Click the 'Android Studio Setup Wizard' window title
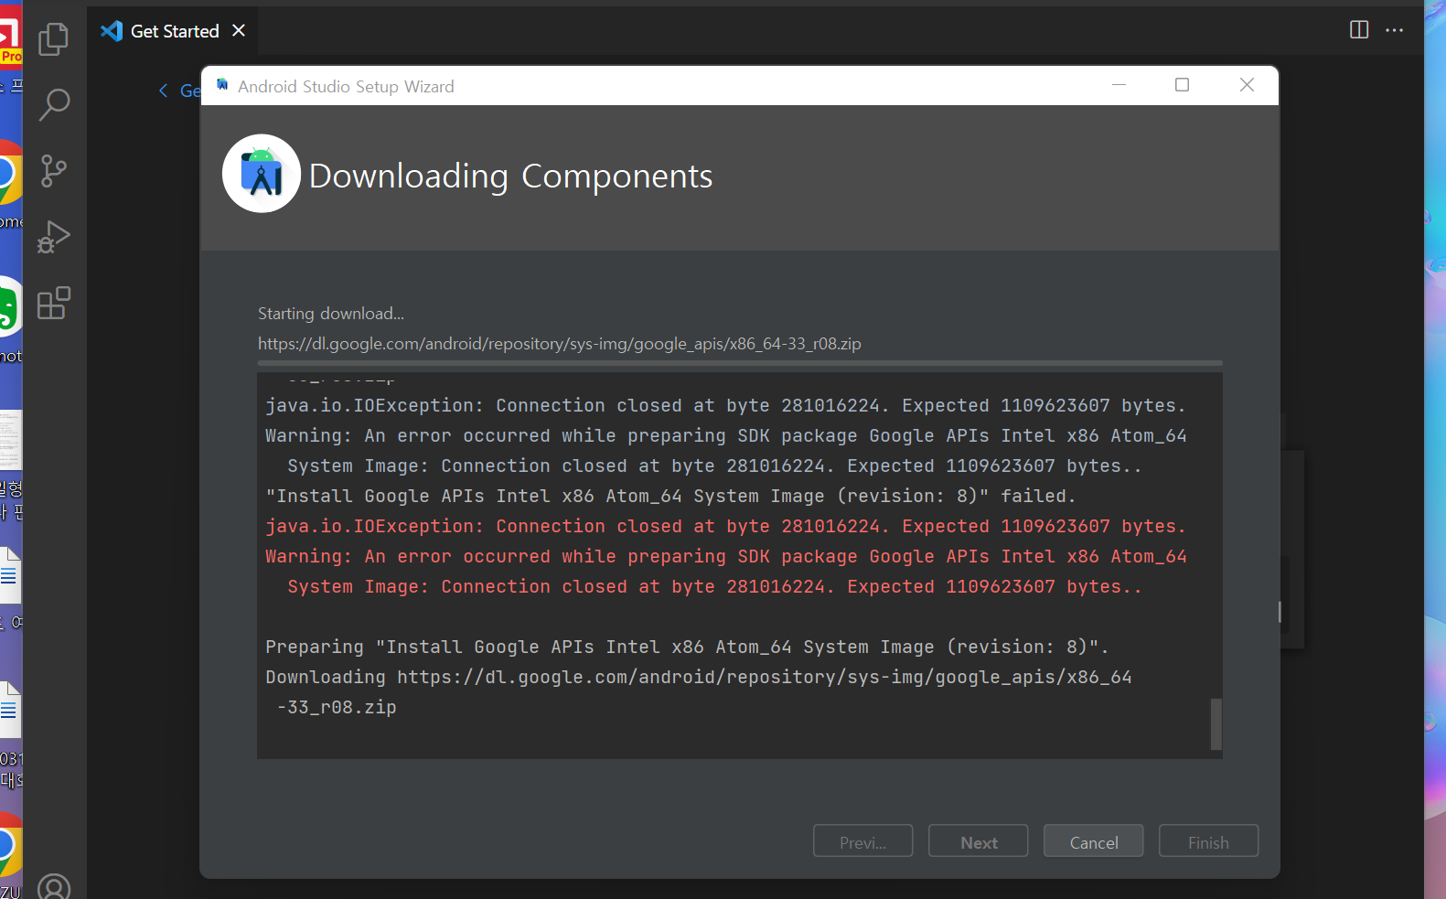 coord(346,87)
